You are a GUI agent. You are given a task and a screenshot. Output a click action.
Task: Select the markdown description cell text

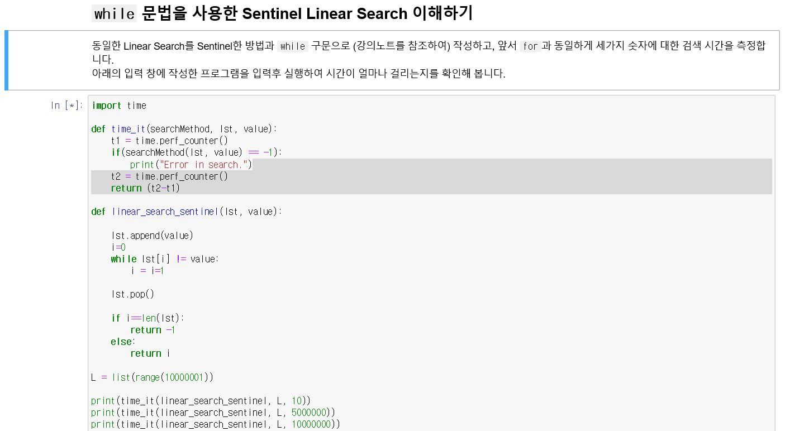429,60
